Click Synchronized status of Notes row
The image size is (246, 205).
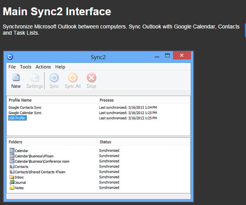click(109, 187)
